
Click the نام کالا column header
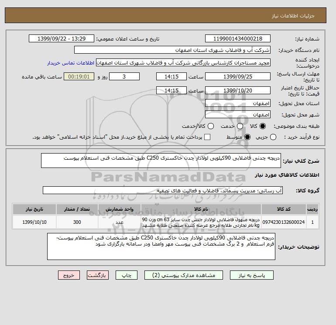tap(201, 209)
